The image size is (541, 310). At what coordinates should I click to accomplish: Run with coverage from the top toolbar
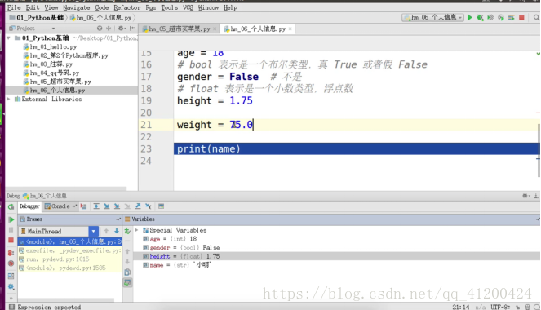pyautogui.click(x=490, y=17)
